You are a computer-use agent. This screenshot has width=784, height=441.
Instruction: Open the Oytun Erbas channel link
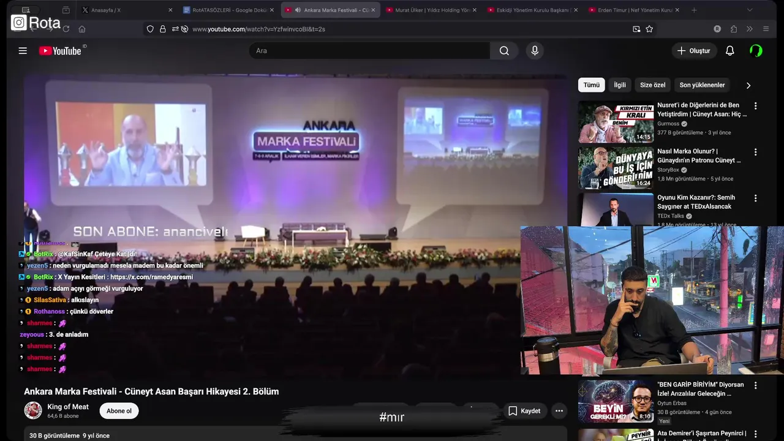[x=672, y=403]
